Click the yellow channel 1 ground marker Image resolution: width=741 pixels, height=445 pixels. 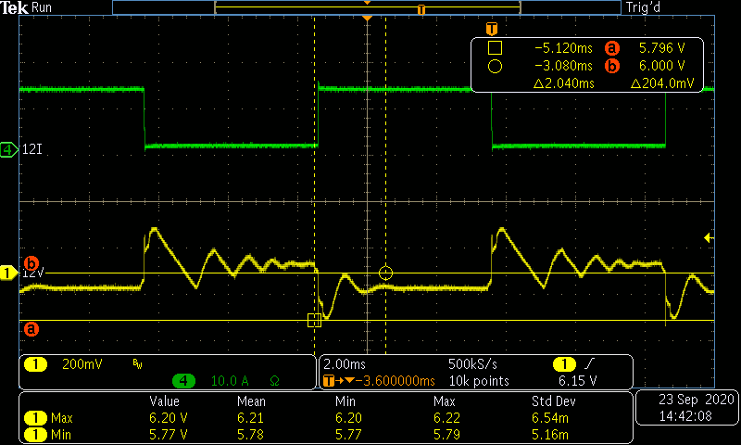click(x=8, y=273)
